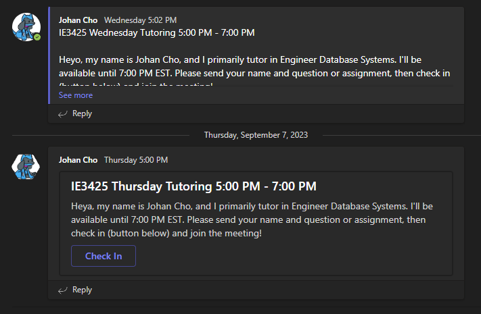Click the Johan Cho name on Wednesday post
Screen dimensions: 481x314
point(78,20)
